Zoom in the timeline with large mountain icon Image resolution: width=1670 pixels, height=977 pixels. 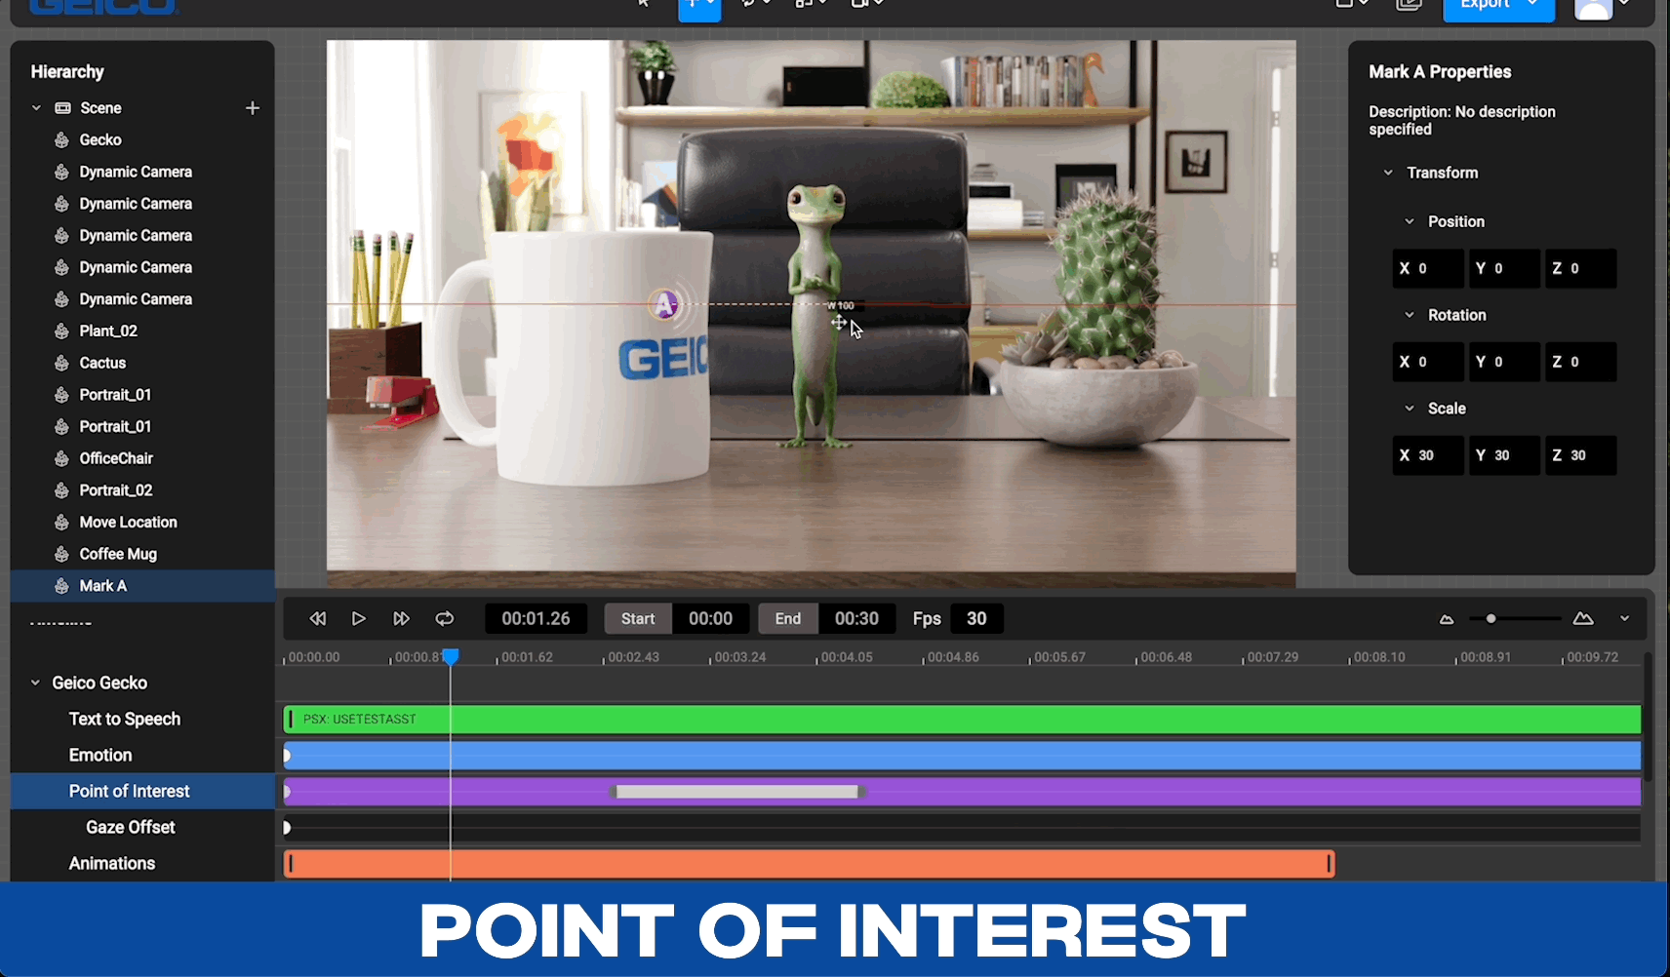(1583, 619)
